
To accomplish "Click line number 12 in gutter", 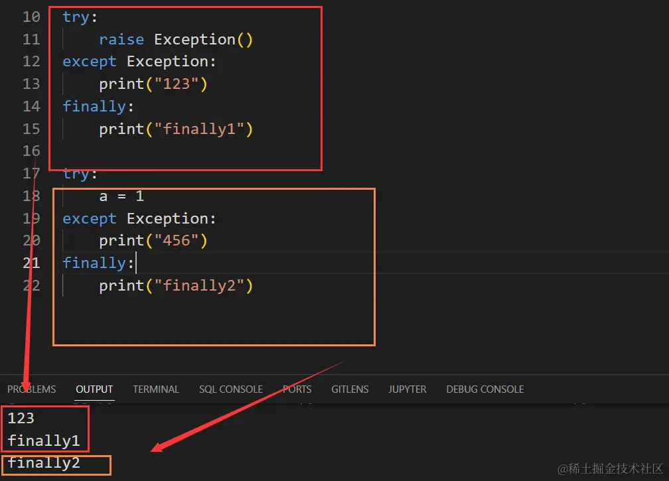I will click(x=31, y=62).
